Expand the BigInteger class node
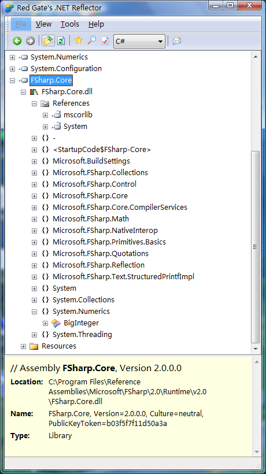Image resolution: width=266 pixels, height=474 pixels. [45, 323]
